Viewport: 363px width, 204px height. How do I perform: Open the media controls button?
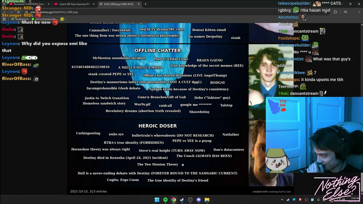[x=345, y=12]
